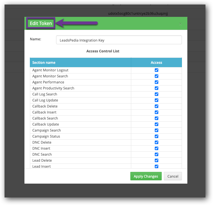
Task: Uncheck Callback Insert access checkbox
Action: tap(156, 112)
